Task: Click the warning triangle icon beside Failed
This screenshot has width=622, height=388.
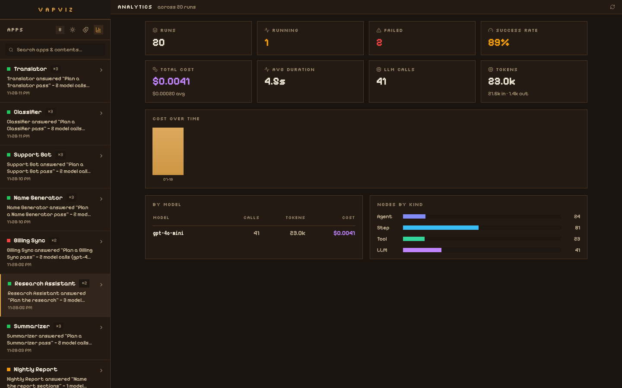Action: (x=379, y=30)
